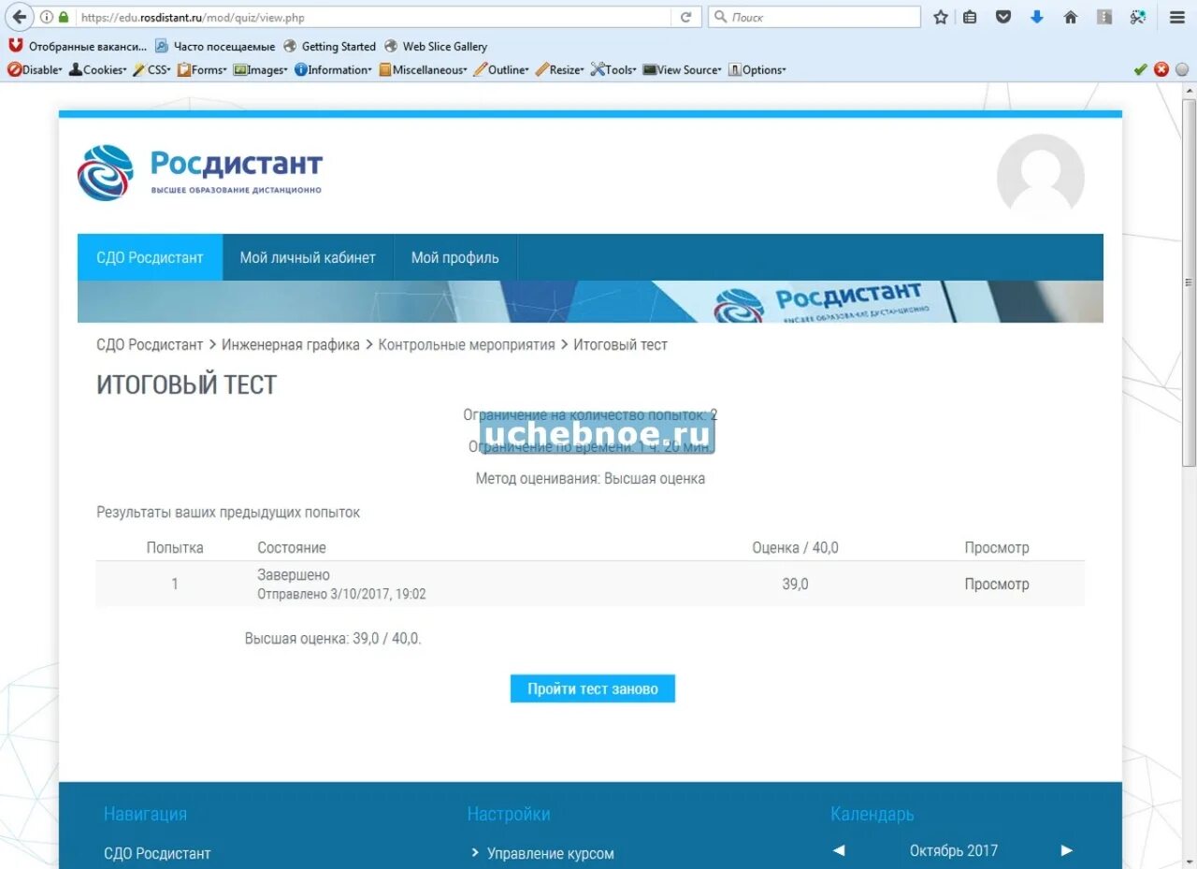Expand the Disable developer toolbar menu
1197x869 pixels.
(x=35, y=69)
